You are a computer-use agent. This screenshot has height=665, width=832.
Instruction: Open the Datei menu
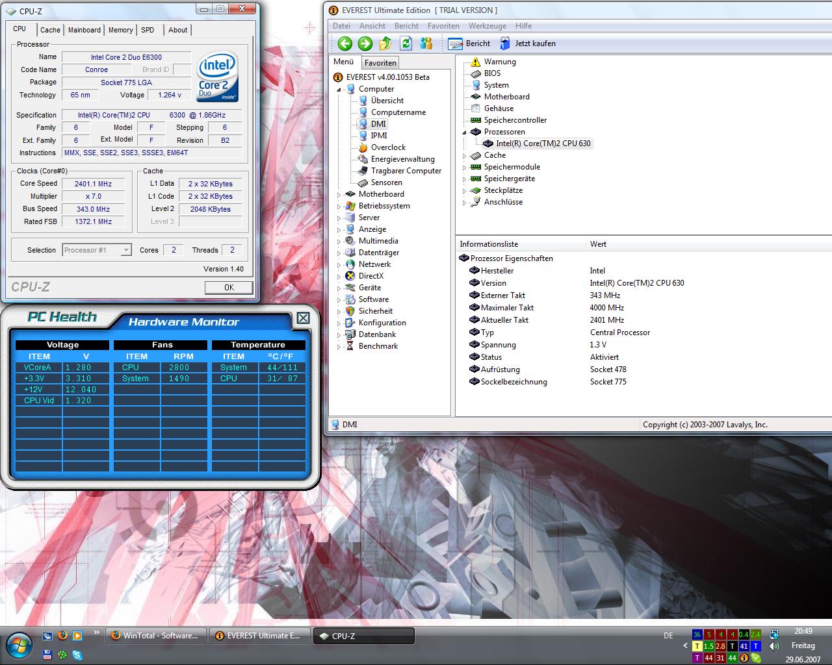pos(341,26)
